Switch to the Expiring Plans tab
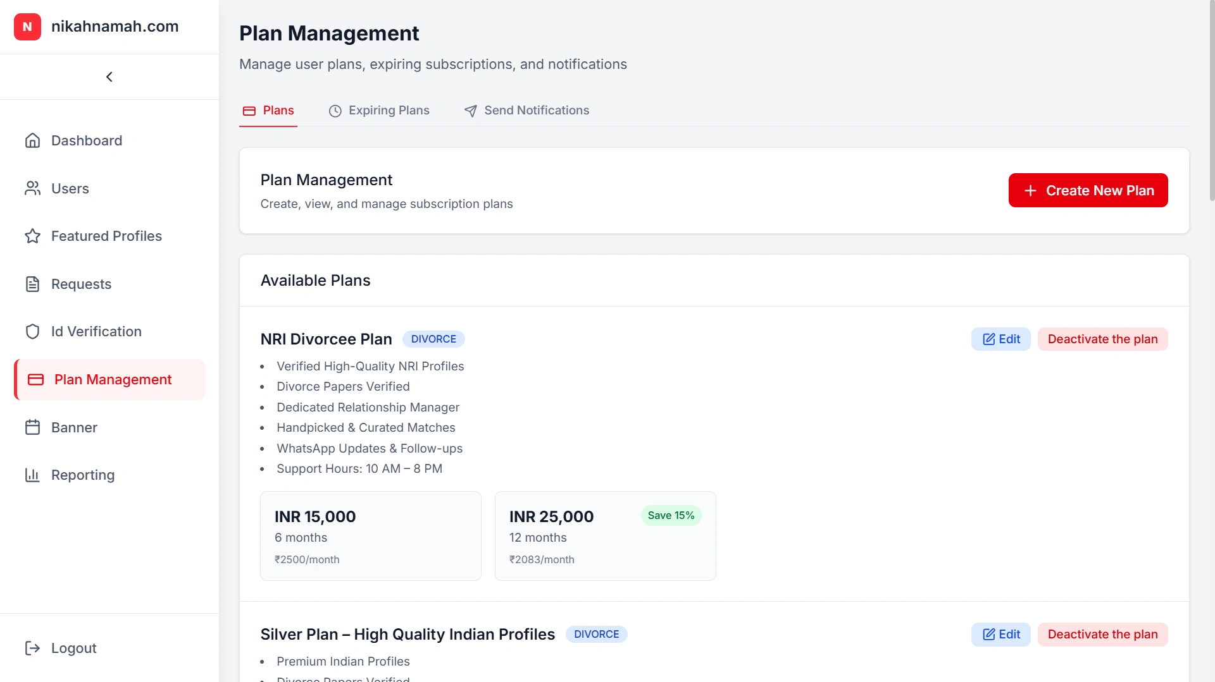This screenshot has height=682, width=1215. (378, 110)
